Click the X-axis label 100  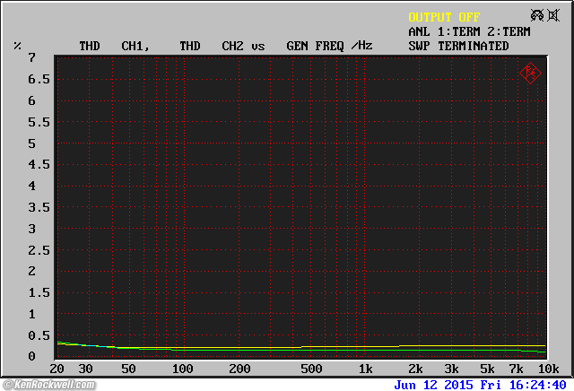pyautogui.click(x=183, y=369)
